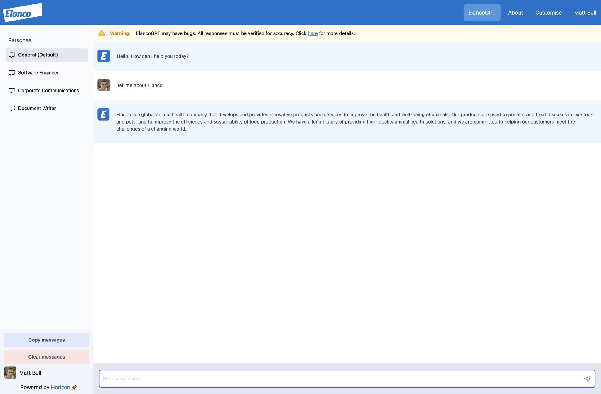Click 'Hello! How can I help you today?' message

pos(153,56)
